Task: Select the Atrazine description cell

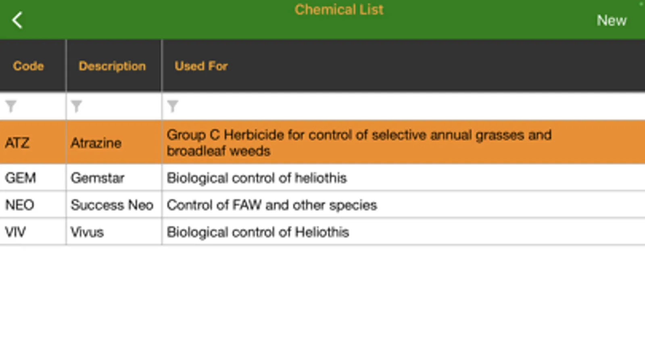Action: pyautogui.click(x=96, y=143)
